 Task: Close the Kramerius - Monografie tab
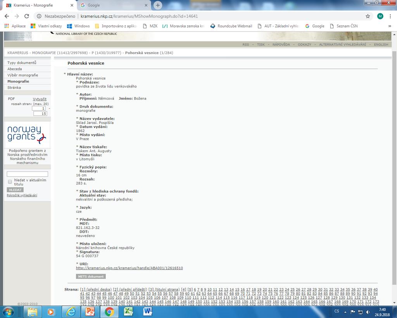tap(72, 5)
